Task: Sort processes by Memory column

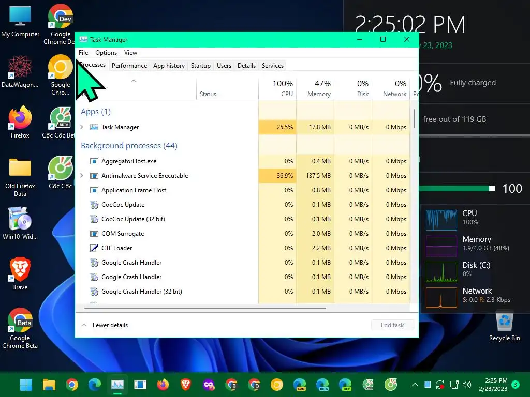Action: [x=315, y=89]
